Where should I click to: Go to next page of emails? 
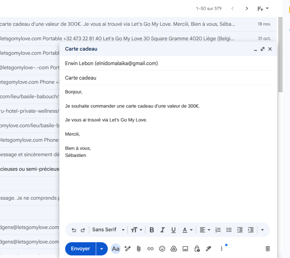click(247, 9)
